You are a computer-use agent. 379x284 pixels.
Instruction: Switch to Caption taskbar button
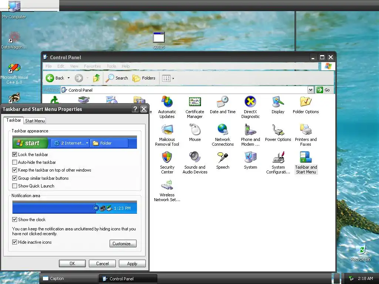[69, 278]
